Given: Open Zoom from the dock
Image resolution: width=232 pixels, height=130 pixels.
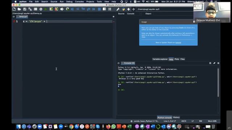Looking at the screenshot, I should 40,126.
